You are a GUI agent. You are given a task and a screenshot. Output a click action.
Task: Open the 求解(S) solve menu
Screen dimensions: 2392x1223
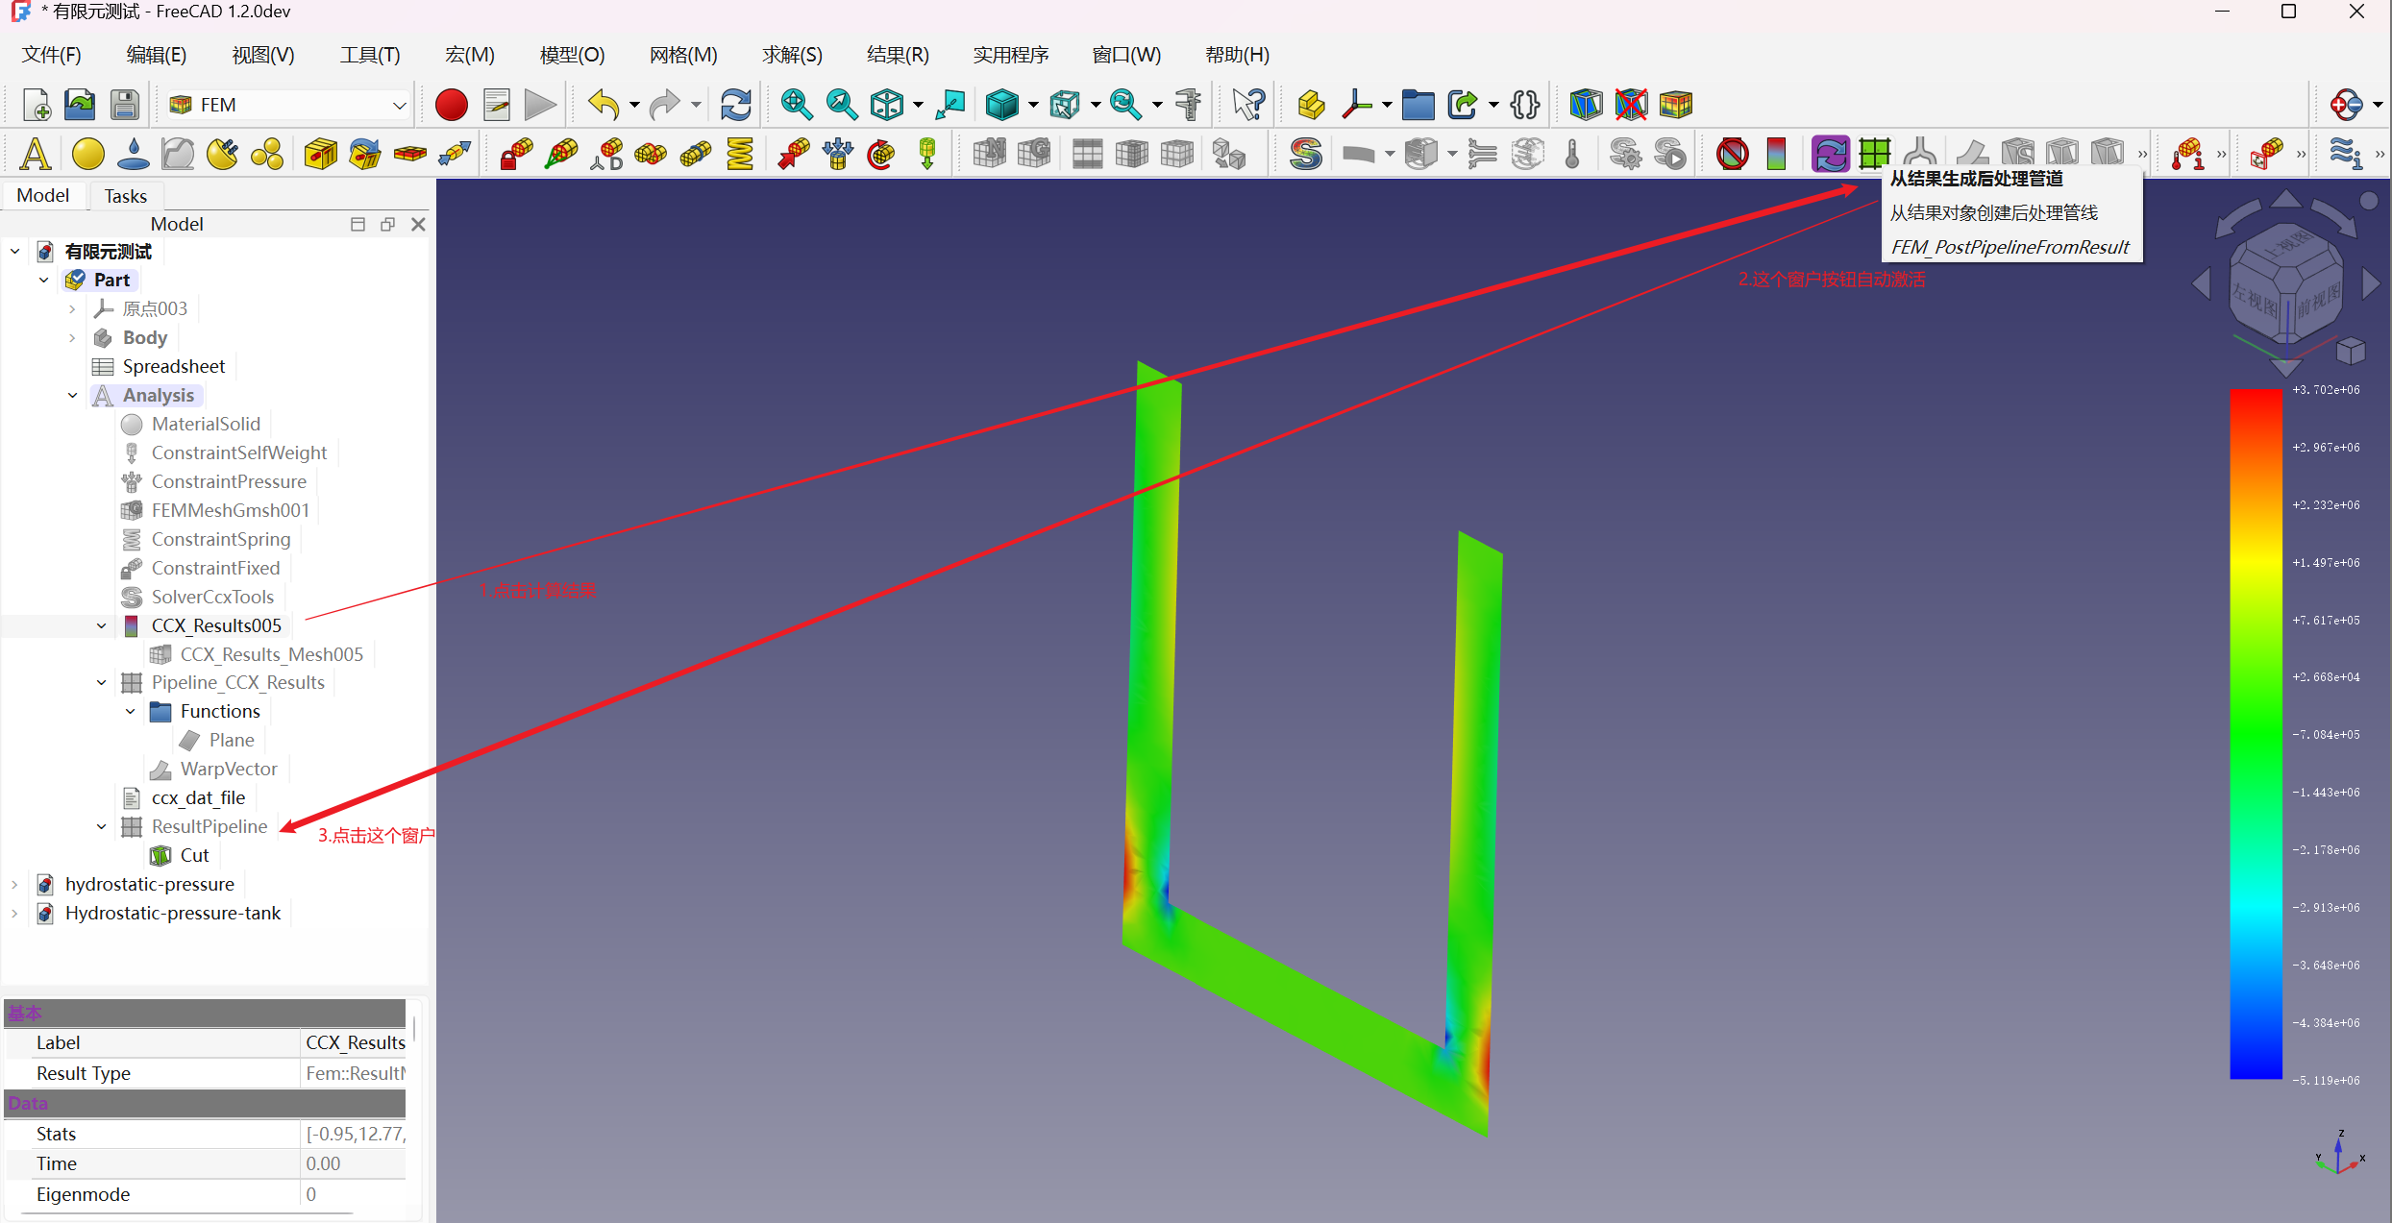click(x=792, y=55)
